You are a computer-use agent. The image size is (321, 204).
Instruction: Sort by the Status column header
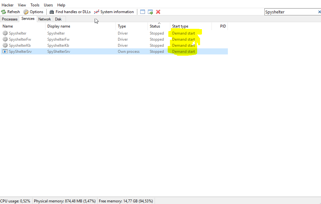(159, 26)
